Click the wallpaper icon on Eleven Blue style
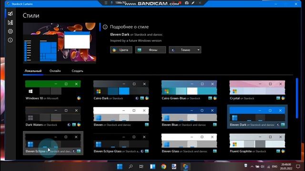 click(x=215, y=124)
